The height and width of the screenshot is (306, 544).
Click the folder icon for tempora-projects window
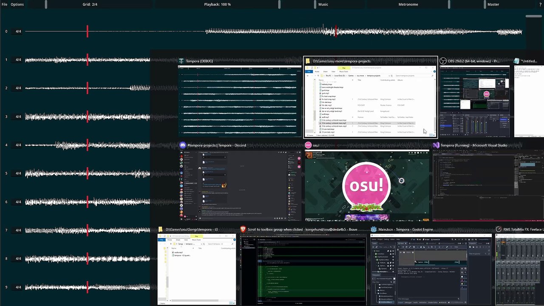click(x=308, y=61)
